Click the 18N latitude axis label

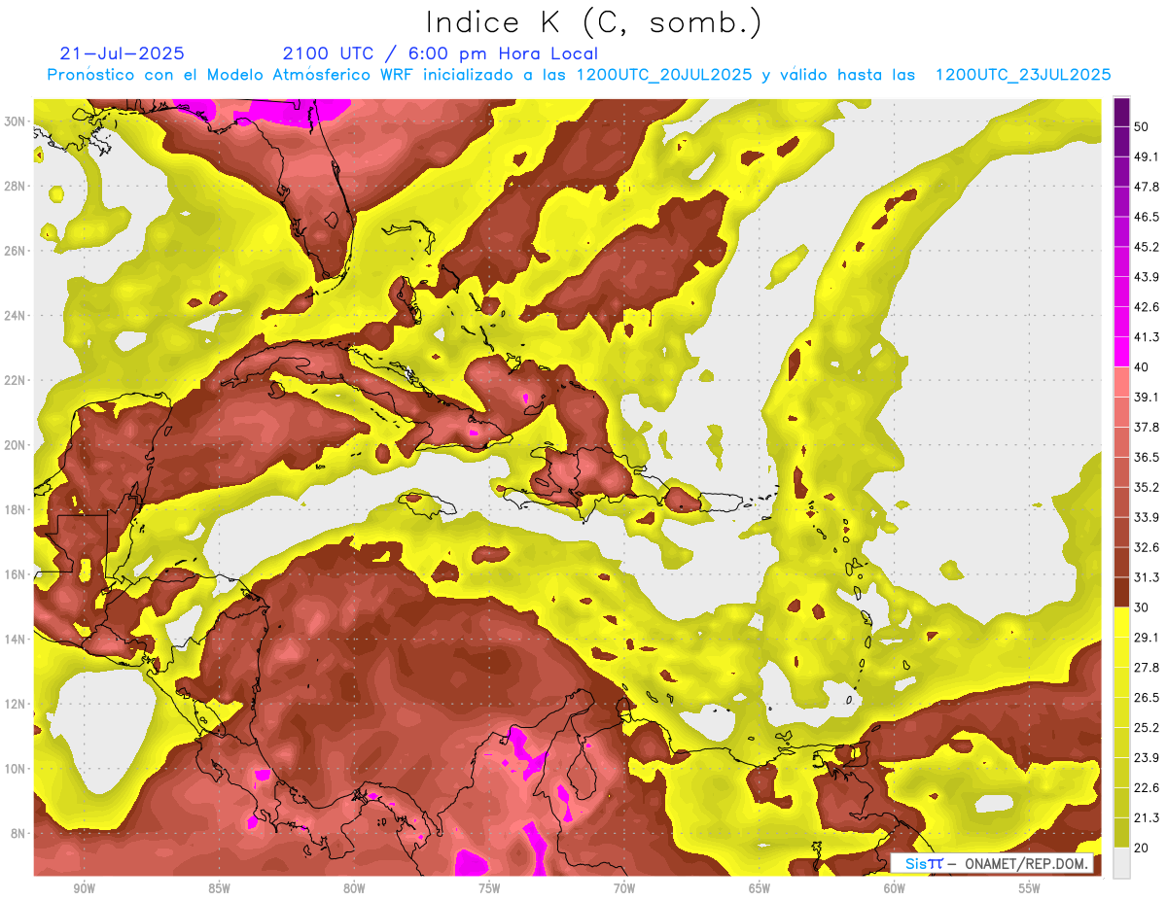click(17, 510)
